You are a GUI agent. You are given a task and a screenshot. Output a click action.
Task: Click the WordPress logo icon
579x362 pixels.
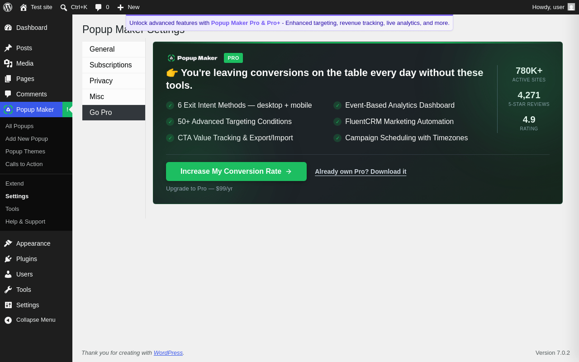click(x=8, y=7)
